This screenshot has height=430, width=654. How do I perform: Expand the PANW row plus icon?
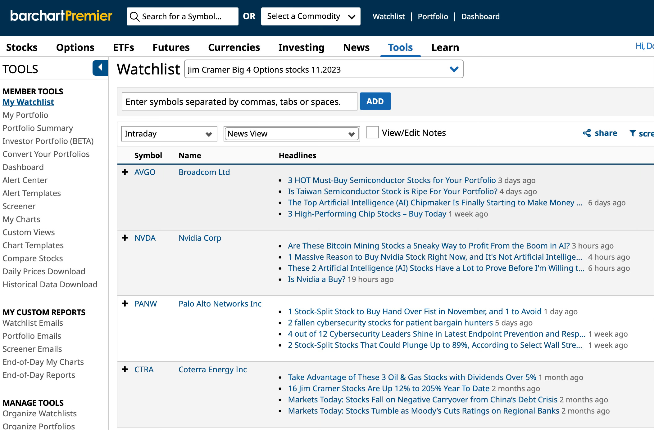click(125, 303)
